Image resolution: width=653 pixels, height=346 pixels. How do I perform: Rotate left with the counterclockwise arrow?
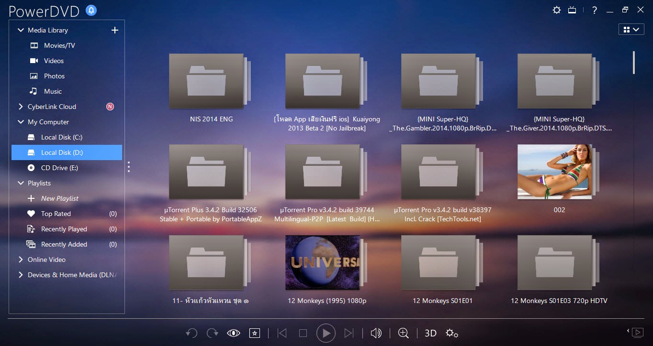pos(191,333)
